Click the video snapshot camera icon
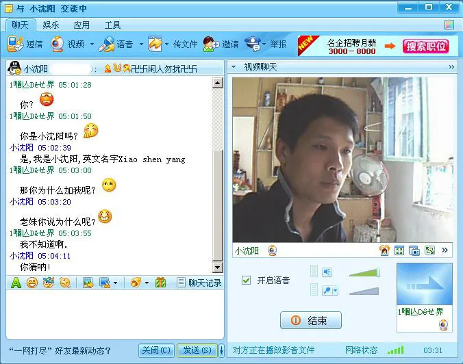 coord(414,250)
